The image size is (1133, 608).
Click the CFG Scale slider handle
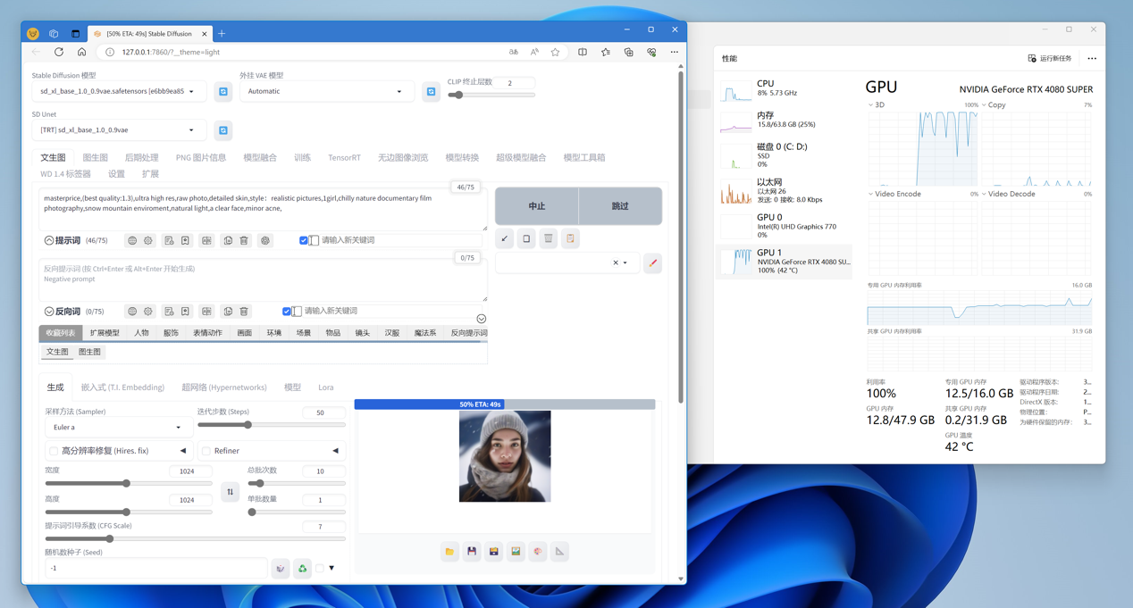[x=110, y=539]
